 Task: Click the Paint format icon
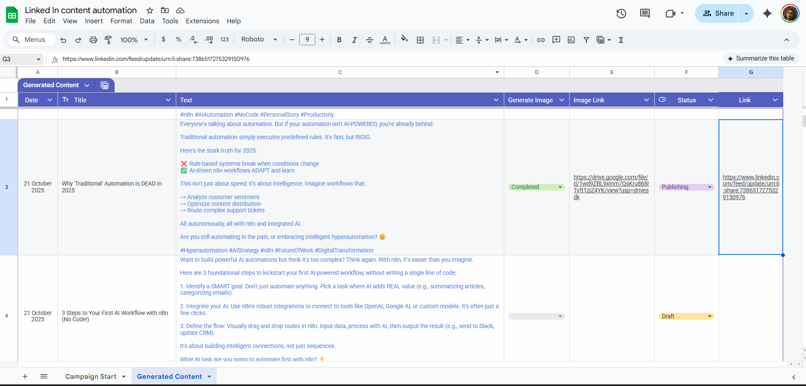[108, 40]
